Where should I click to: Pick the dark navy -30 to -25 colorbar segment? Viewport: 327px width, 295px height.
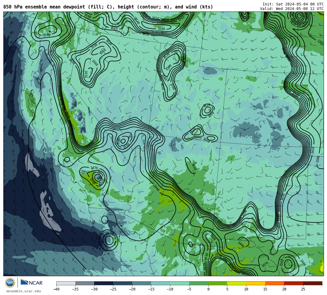tap(104, 283)
